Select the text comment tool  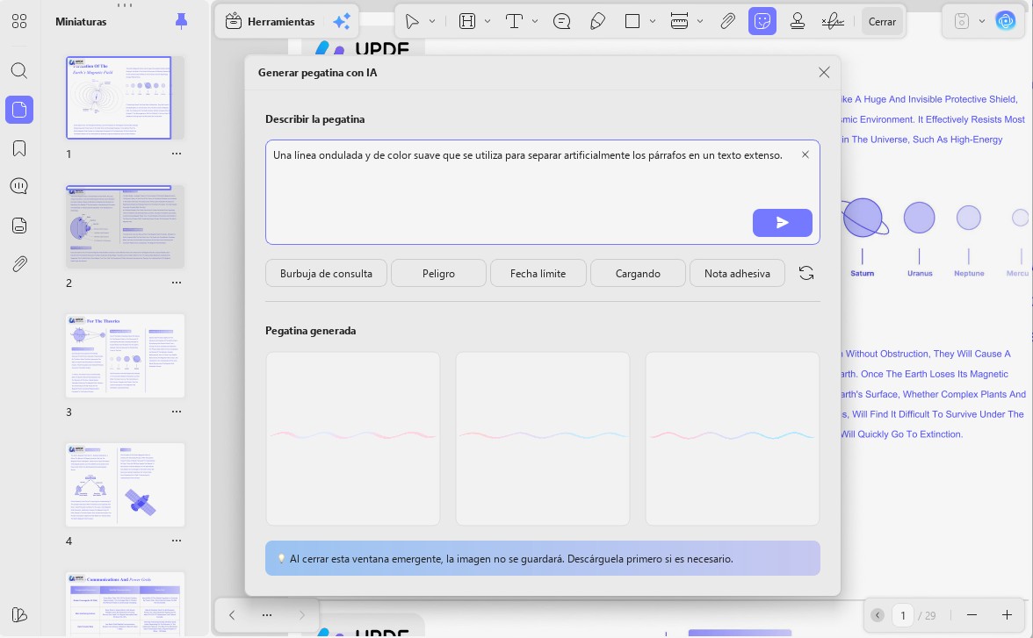tap(514, 22)
